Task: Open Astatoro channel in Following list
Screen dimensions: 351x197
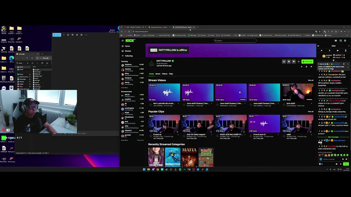Action: point(132,69)
